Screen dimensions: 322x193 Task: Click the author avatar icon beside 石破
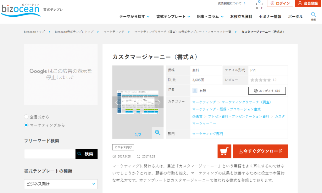[195, 91]
